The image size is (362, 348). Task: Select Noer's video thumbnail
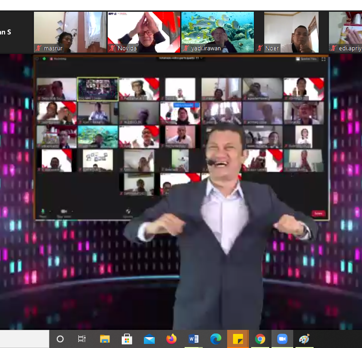[x=291, y=32]
